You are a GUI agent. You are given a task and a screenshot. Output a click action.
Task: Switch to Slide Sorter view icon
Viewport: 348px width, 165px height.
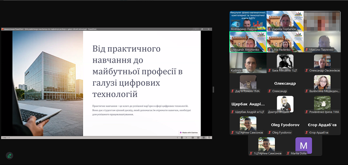pyautogui.click(x=198, y=138)
